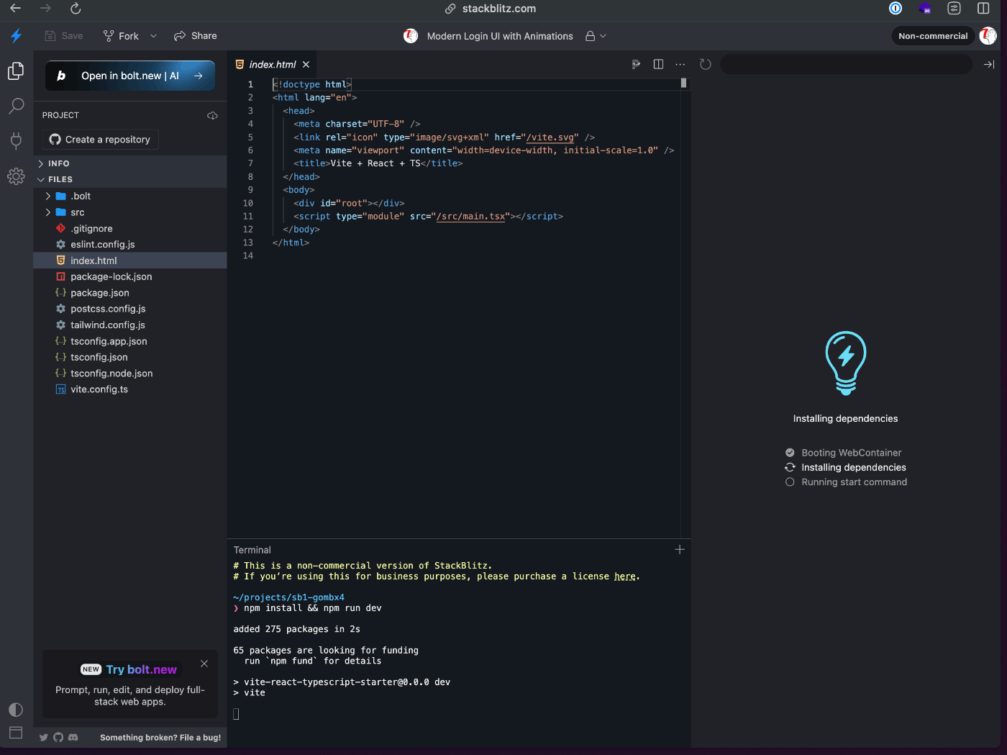Click the license 'here' link in terminal

pyautogui.click(x=625, y=577)
